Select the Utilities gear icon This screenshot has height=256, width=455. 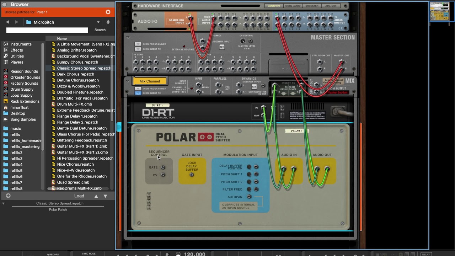point(6,56)
